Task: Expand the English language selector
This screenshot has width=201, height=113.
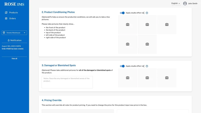Action: (176, 4)
